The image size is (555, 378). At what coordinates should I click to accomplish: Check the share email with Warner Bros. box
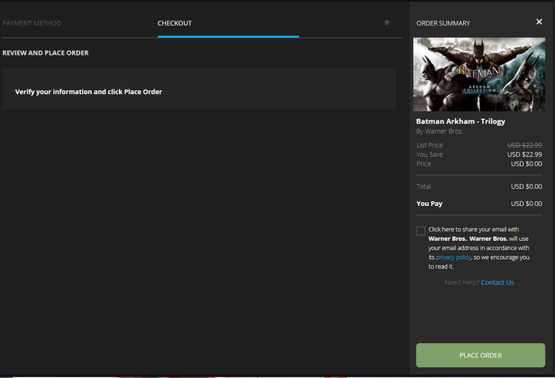pos(420,231)
